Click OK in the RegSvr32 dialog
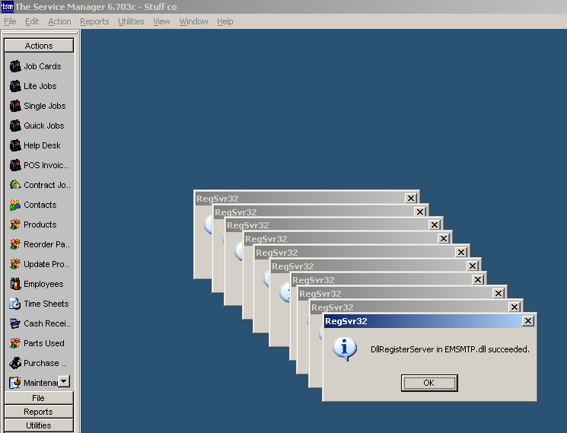Image resolution: width=567 pixels, height=433 pixels. pos(429,383)
